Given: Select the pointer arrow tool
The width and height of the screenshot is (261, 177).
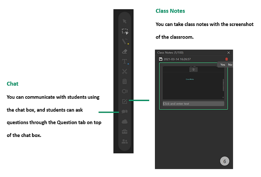Looking at the screenshot, I should [125, 21].
